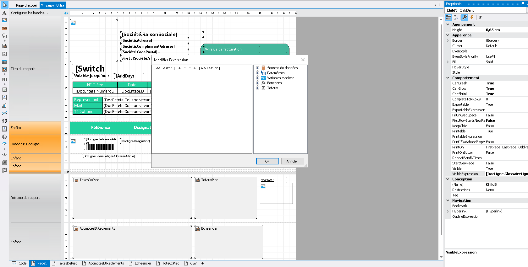Screen dimensions: 528x267
Task: Select the SVG object tool
Action: 4,28
